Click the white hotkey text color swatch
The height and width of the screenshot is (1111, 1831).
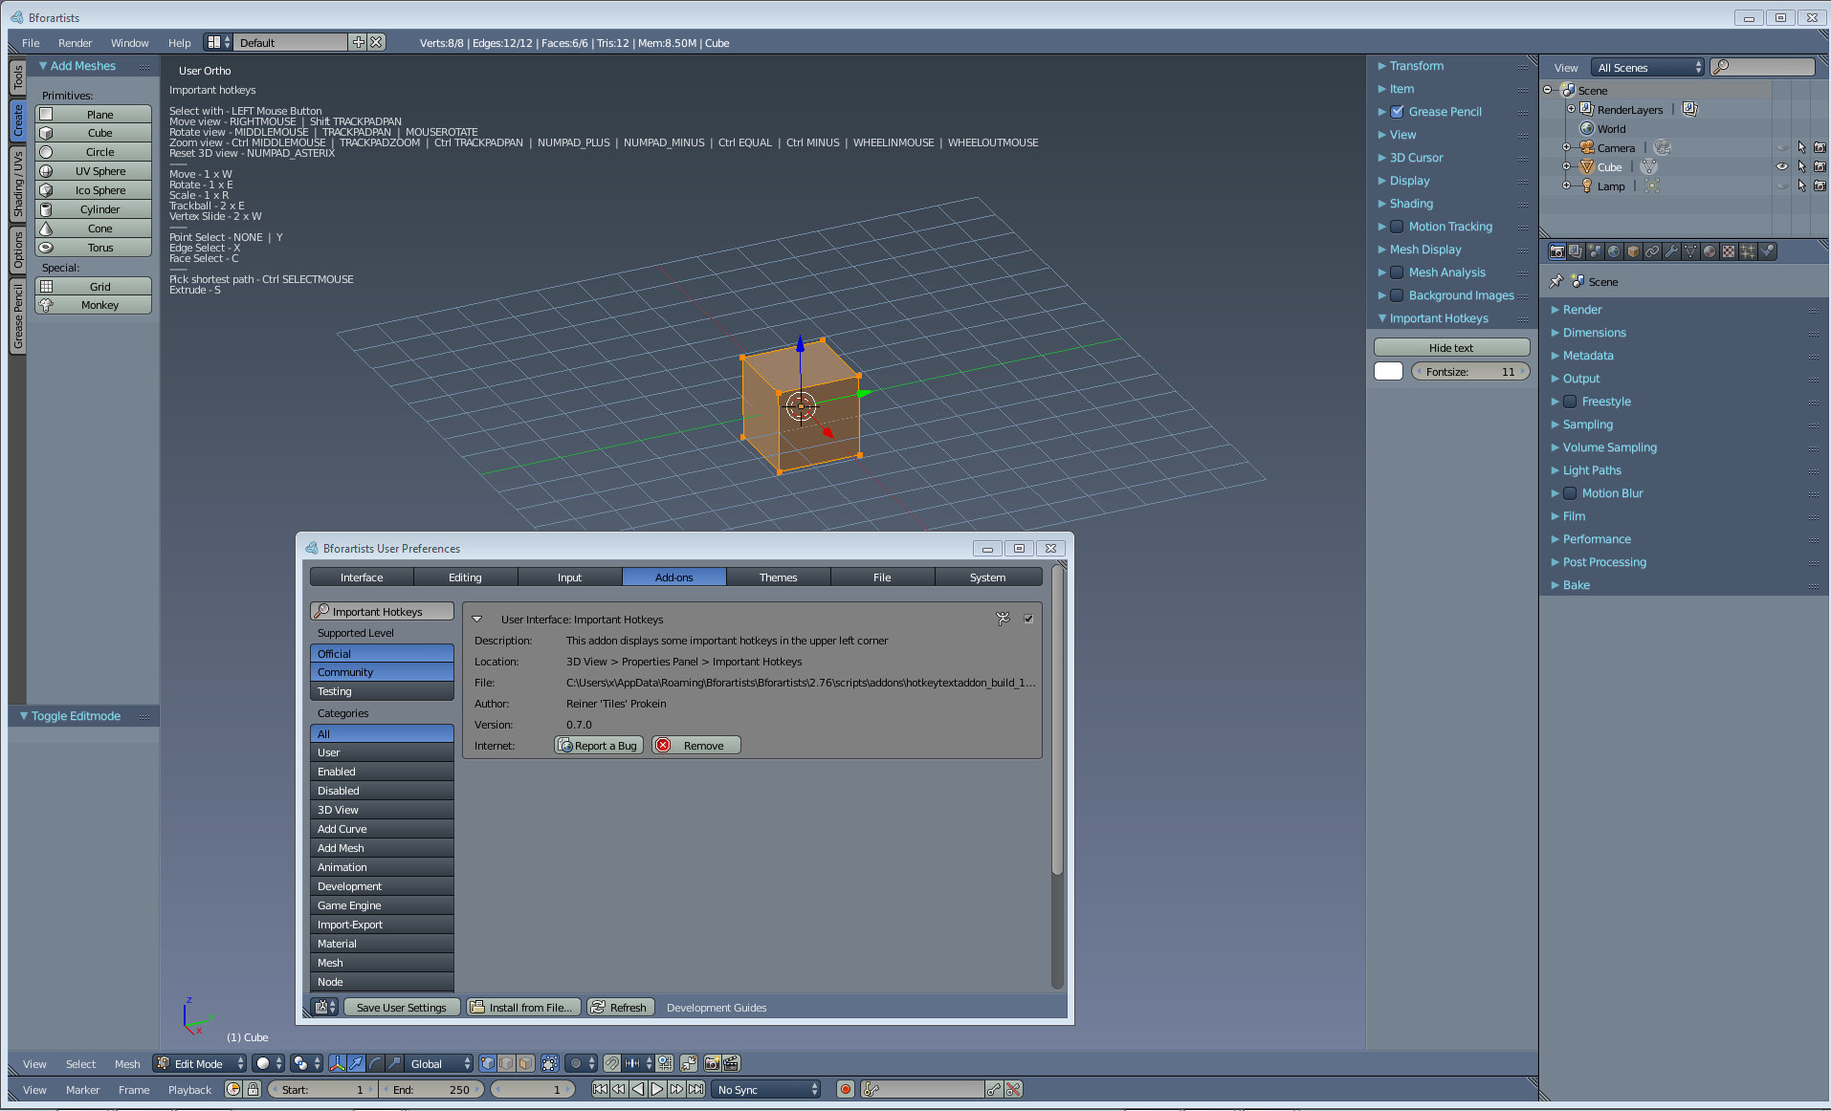tap(1388, 372)
